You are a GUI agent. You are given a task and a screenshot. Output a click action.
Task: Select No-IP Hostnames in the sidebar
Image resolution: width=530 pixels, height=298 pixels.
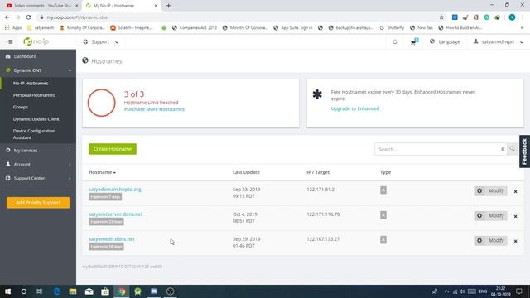coord(31,83)
